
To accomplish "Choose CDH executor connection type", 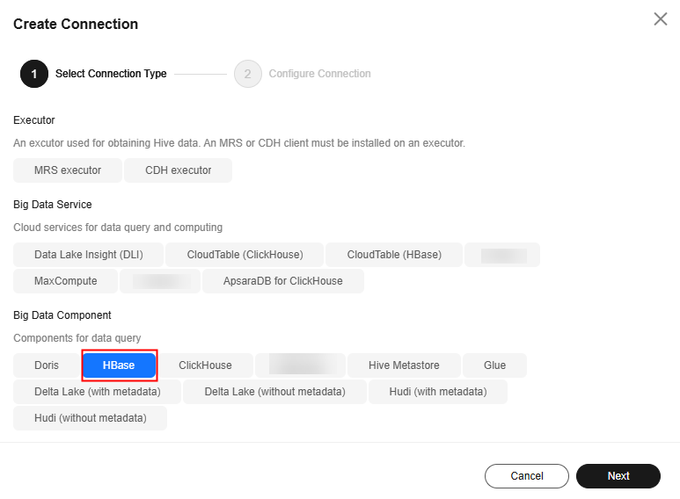I will (x=179, y=170).
